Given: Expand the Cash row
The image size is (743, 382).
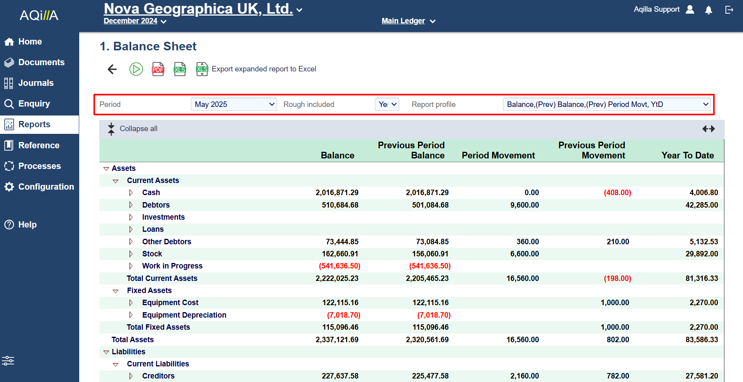Looking at the screenshot, I should tap(131, 193).
